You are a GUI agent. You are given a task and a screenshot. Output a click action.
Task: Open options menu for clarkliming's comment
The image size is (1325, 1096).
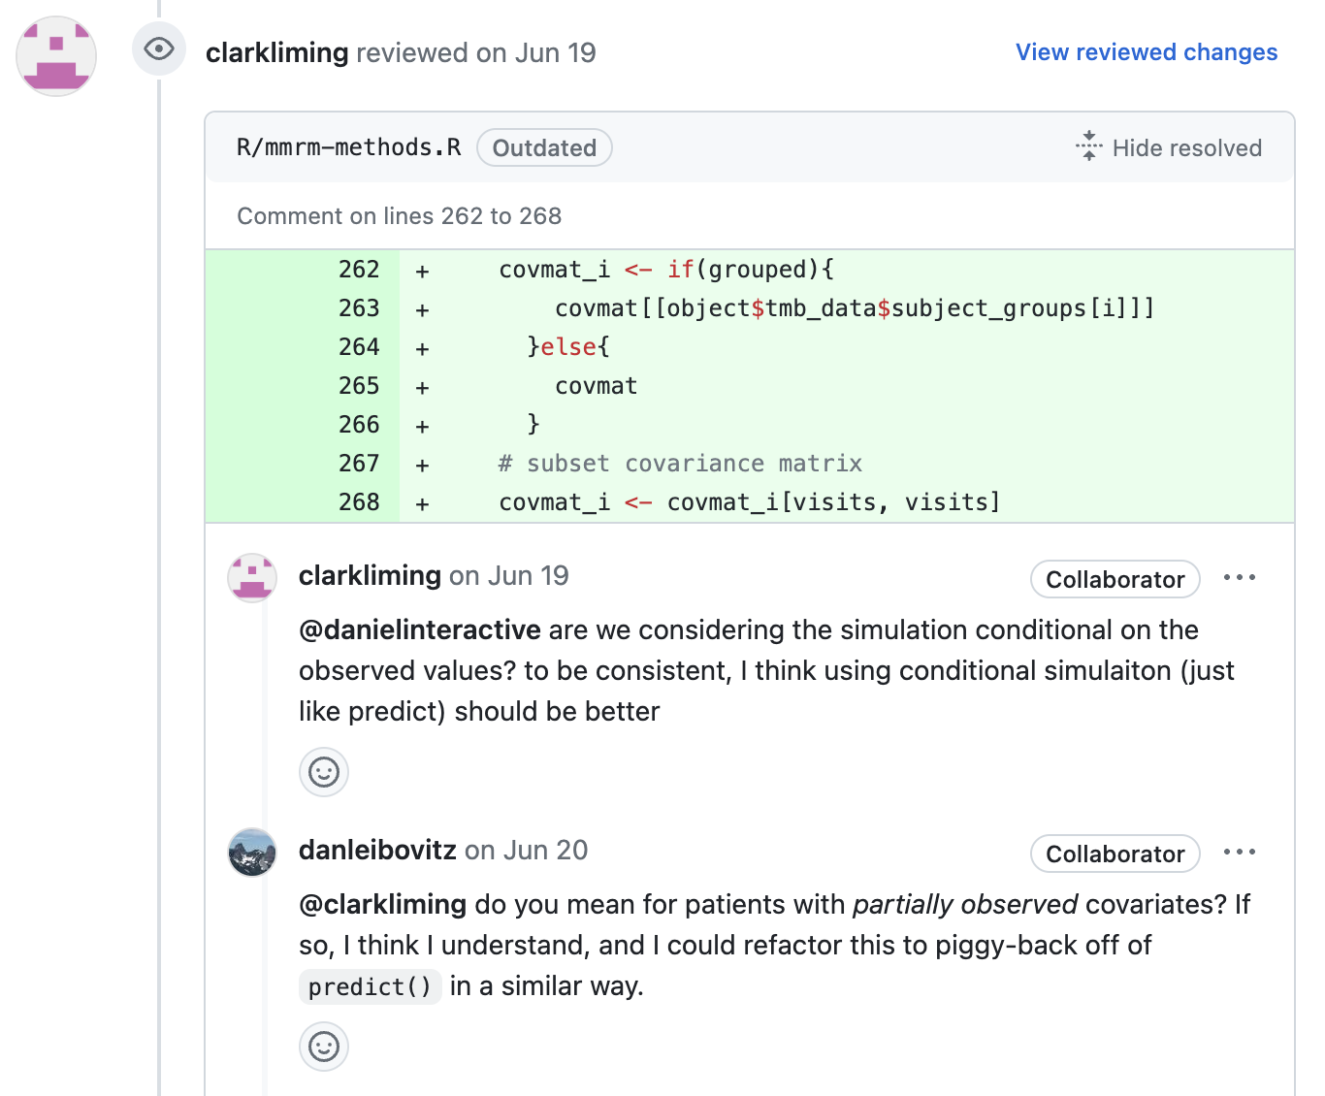point(1239,578)
